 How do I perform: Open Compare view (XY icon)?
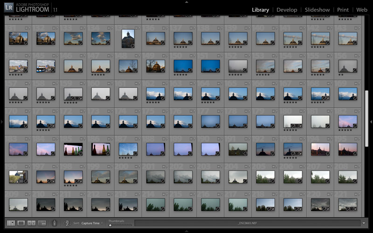[x=32, y=223]
